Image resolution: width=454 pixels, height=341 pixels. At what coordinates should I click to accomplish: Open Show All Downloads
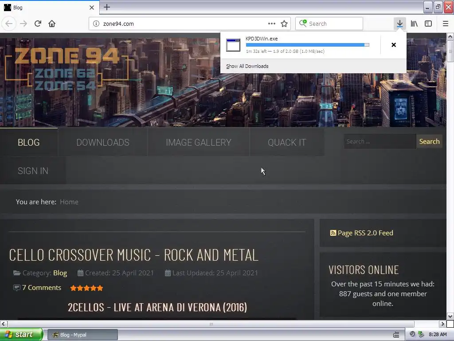(247, 66)
